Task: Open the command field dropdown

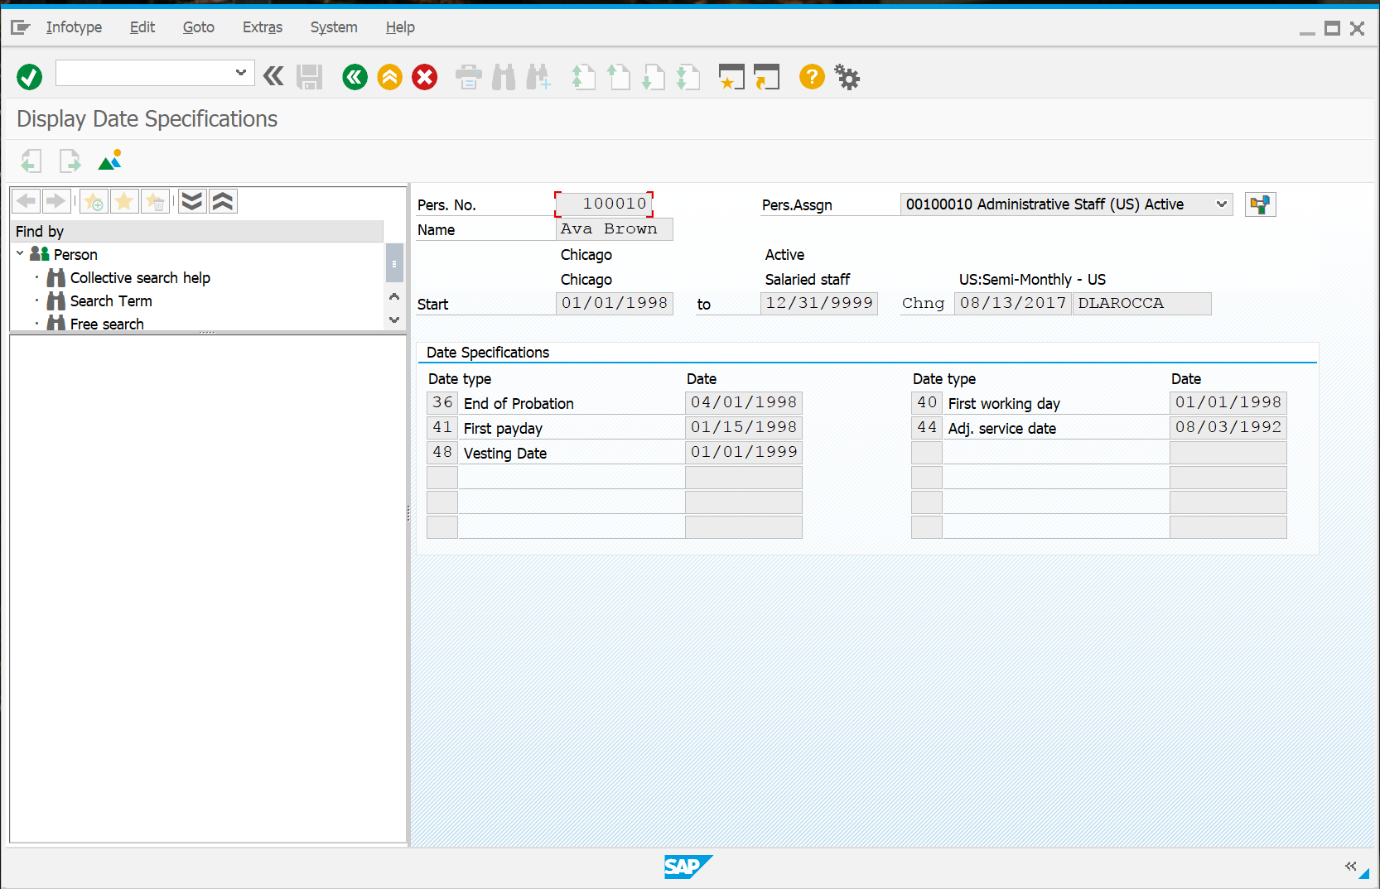Action: point(240,73)
